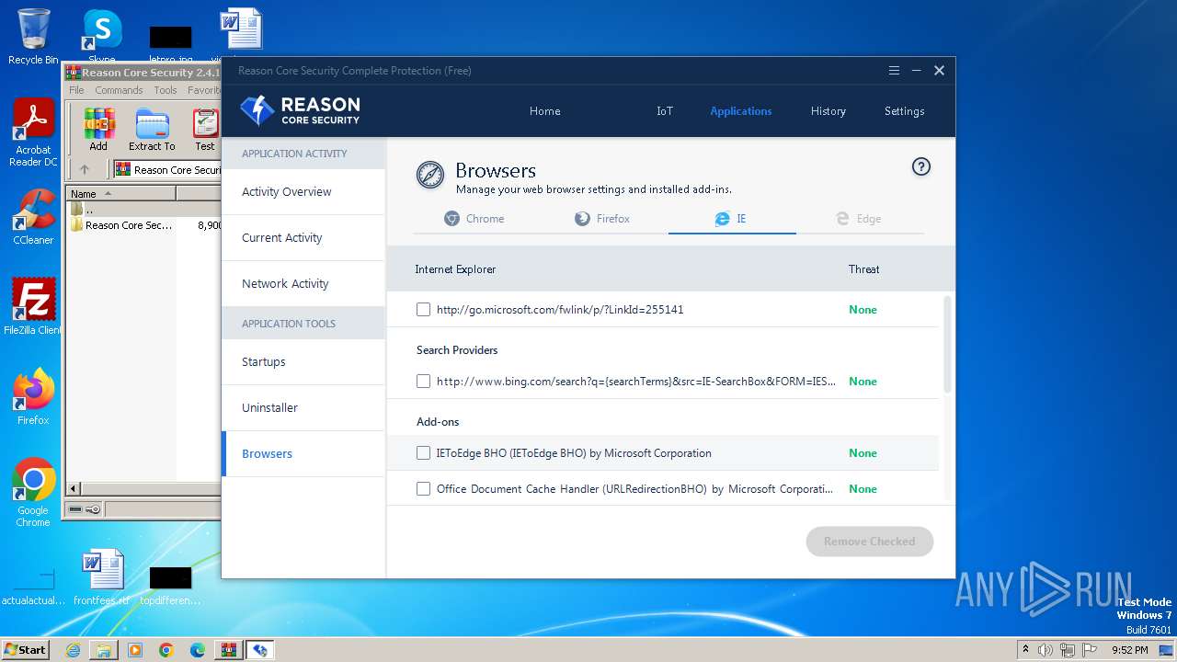This screenshot has width=1177, height=662.
Task: Click WinRAR Add toolbar icon
Action: pos(98,130)
